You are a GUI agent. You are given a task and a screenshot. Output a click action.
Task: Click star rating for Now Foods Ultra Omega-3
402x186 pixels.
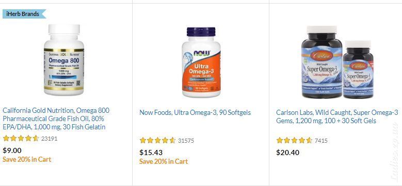157,141
